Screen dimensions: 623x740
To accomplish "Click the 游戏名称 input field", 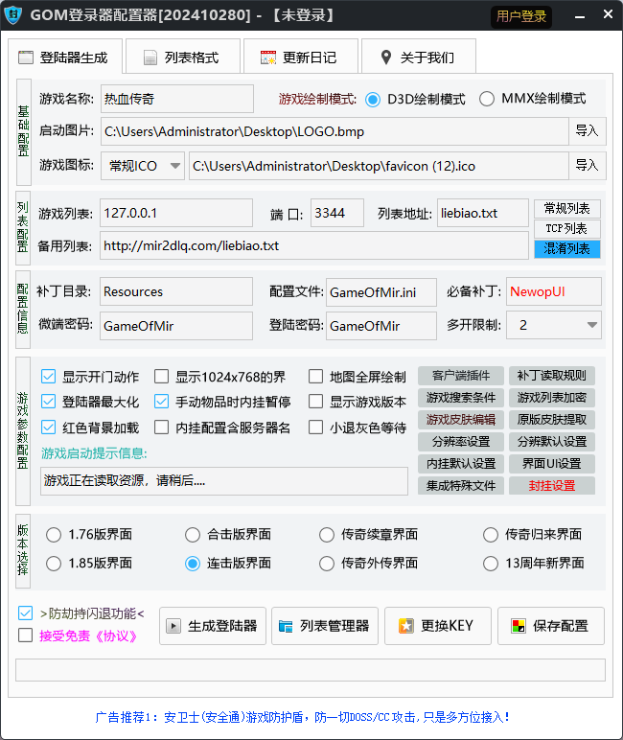I will click(x=176, y=99).
